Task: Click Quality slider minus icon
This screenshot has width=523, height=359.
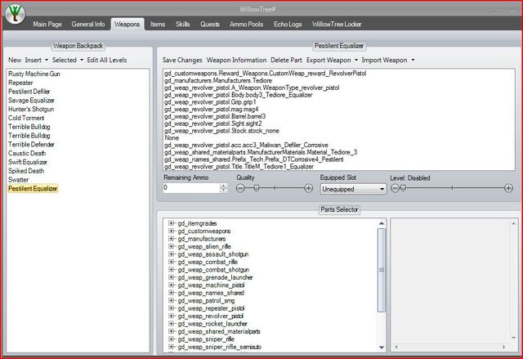Action: [x=240, y=189]
